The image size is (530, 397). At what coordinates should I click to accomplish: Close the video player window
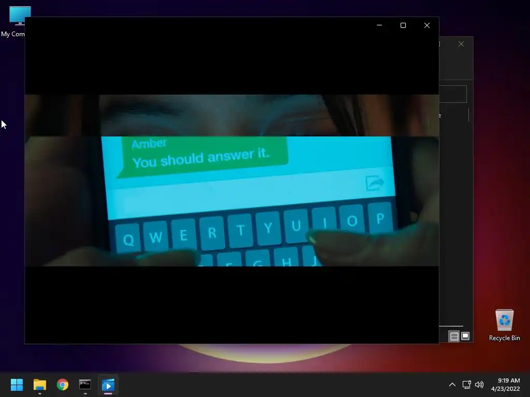coord(427,25)
